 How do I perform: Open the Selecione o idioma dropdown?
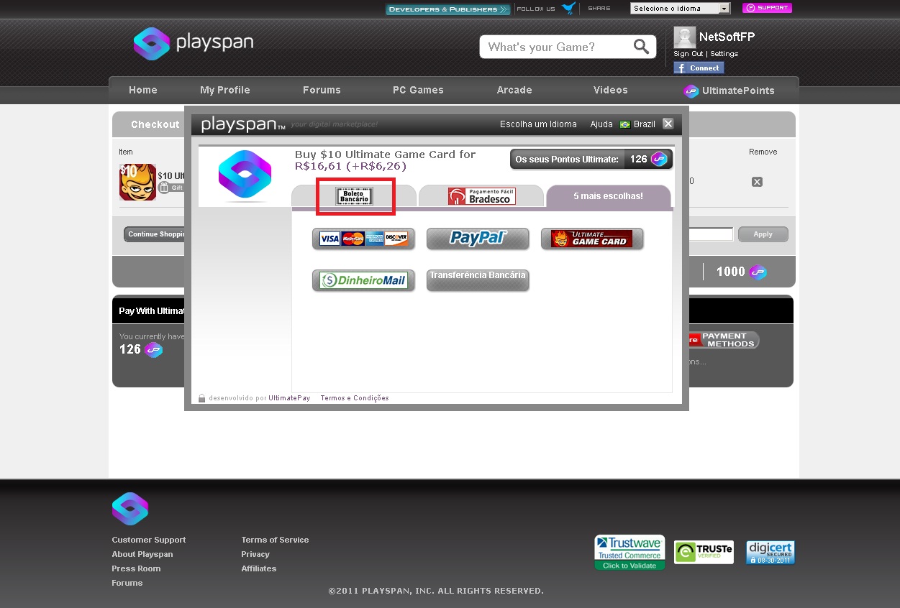[x=680, y=9]
